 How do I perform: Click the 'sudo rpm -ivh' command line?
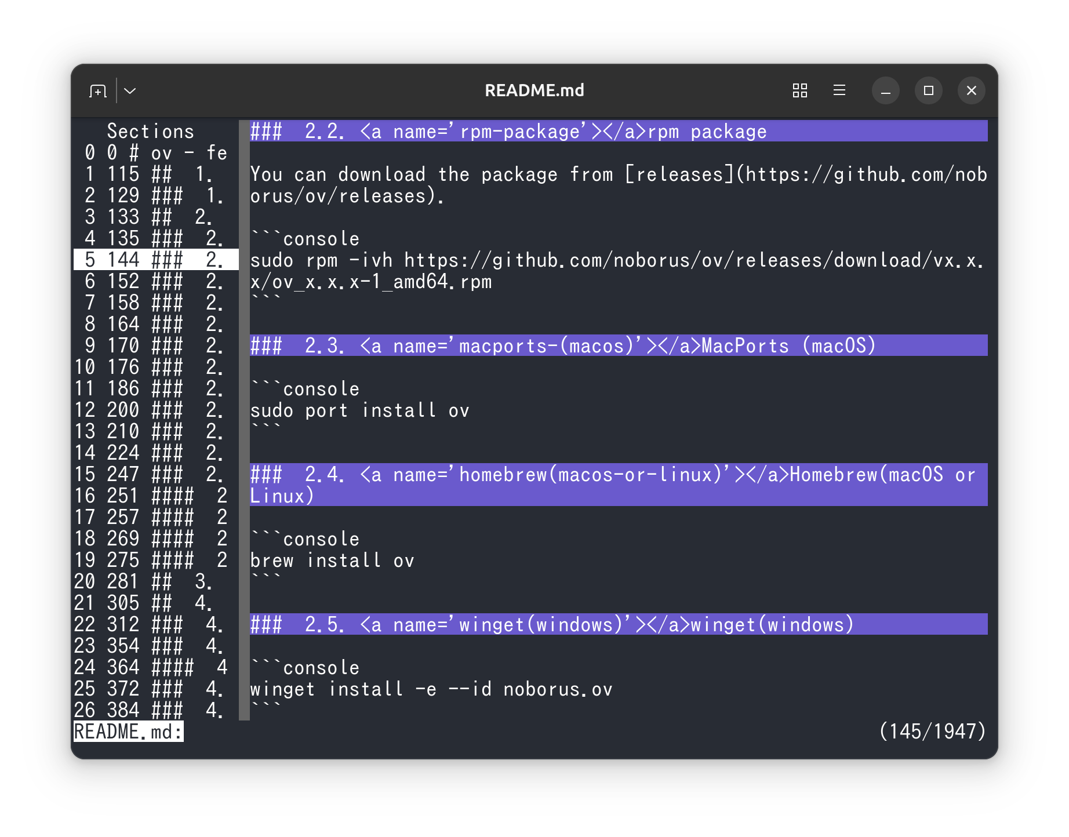pyautogui.click(x=617, y=271)
